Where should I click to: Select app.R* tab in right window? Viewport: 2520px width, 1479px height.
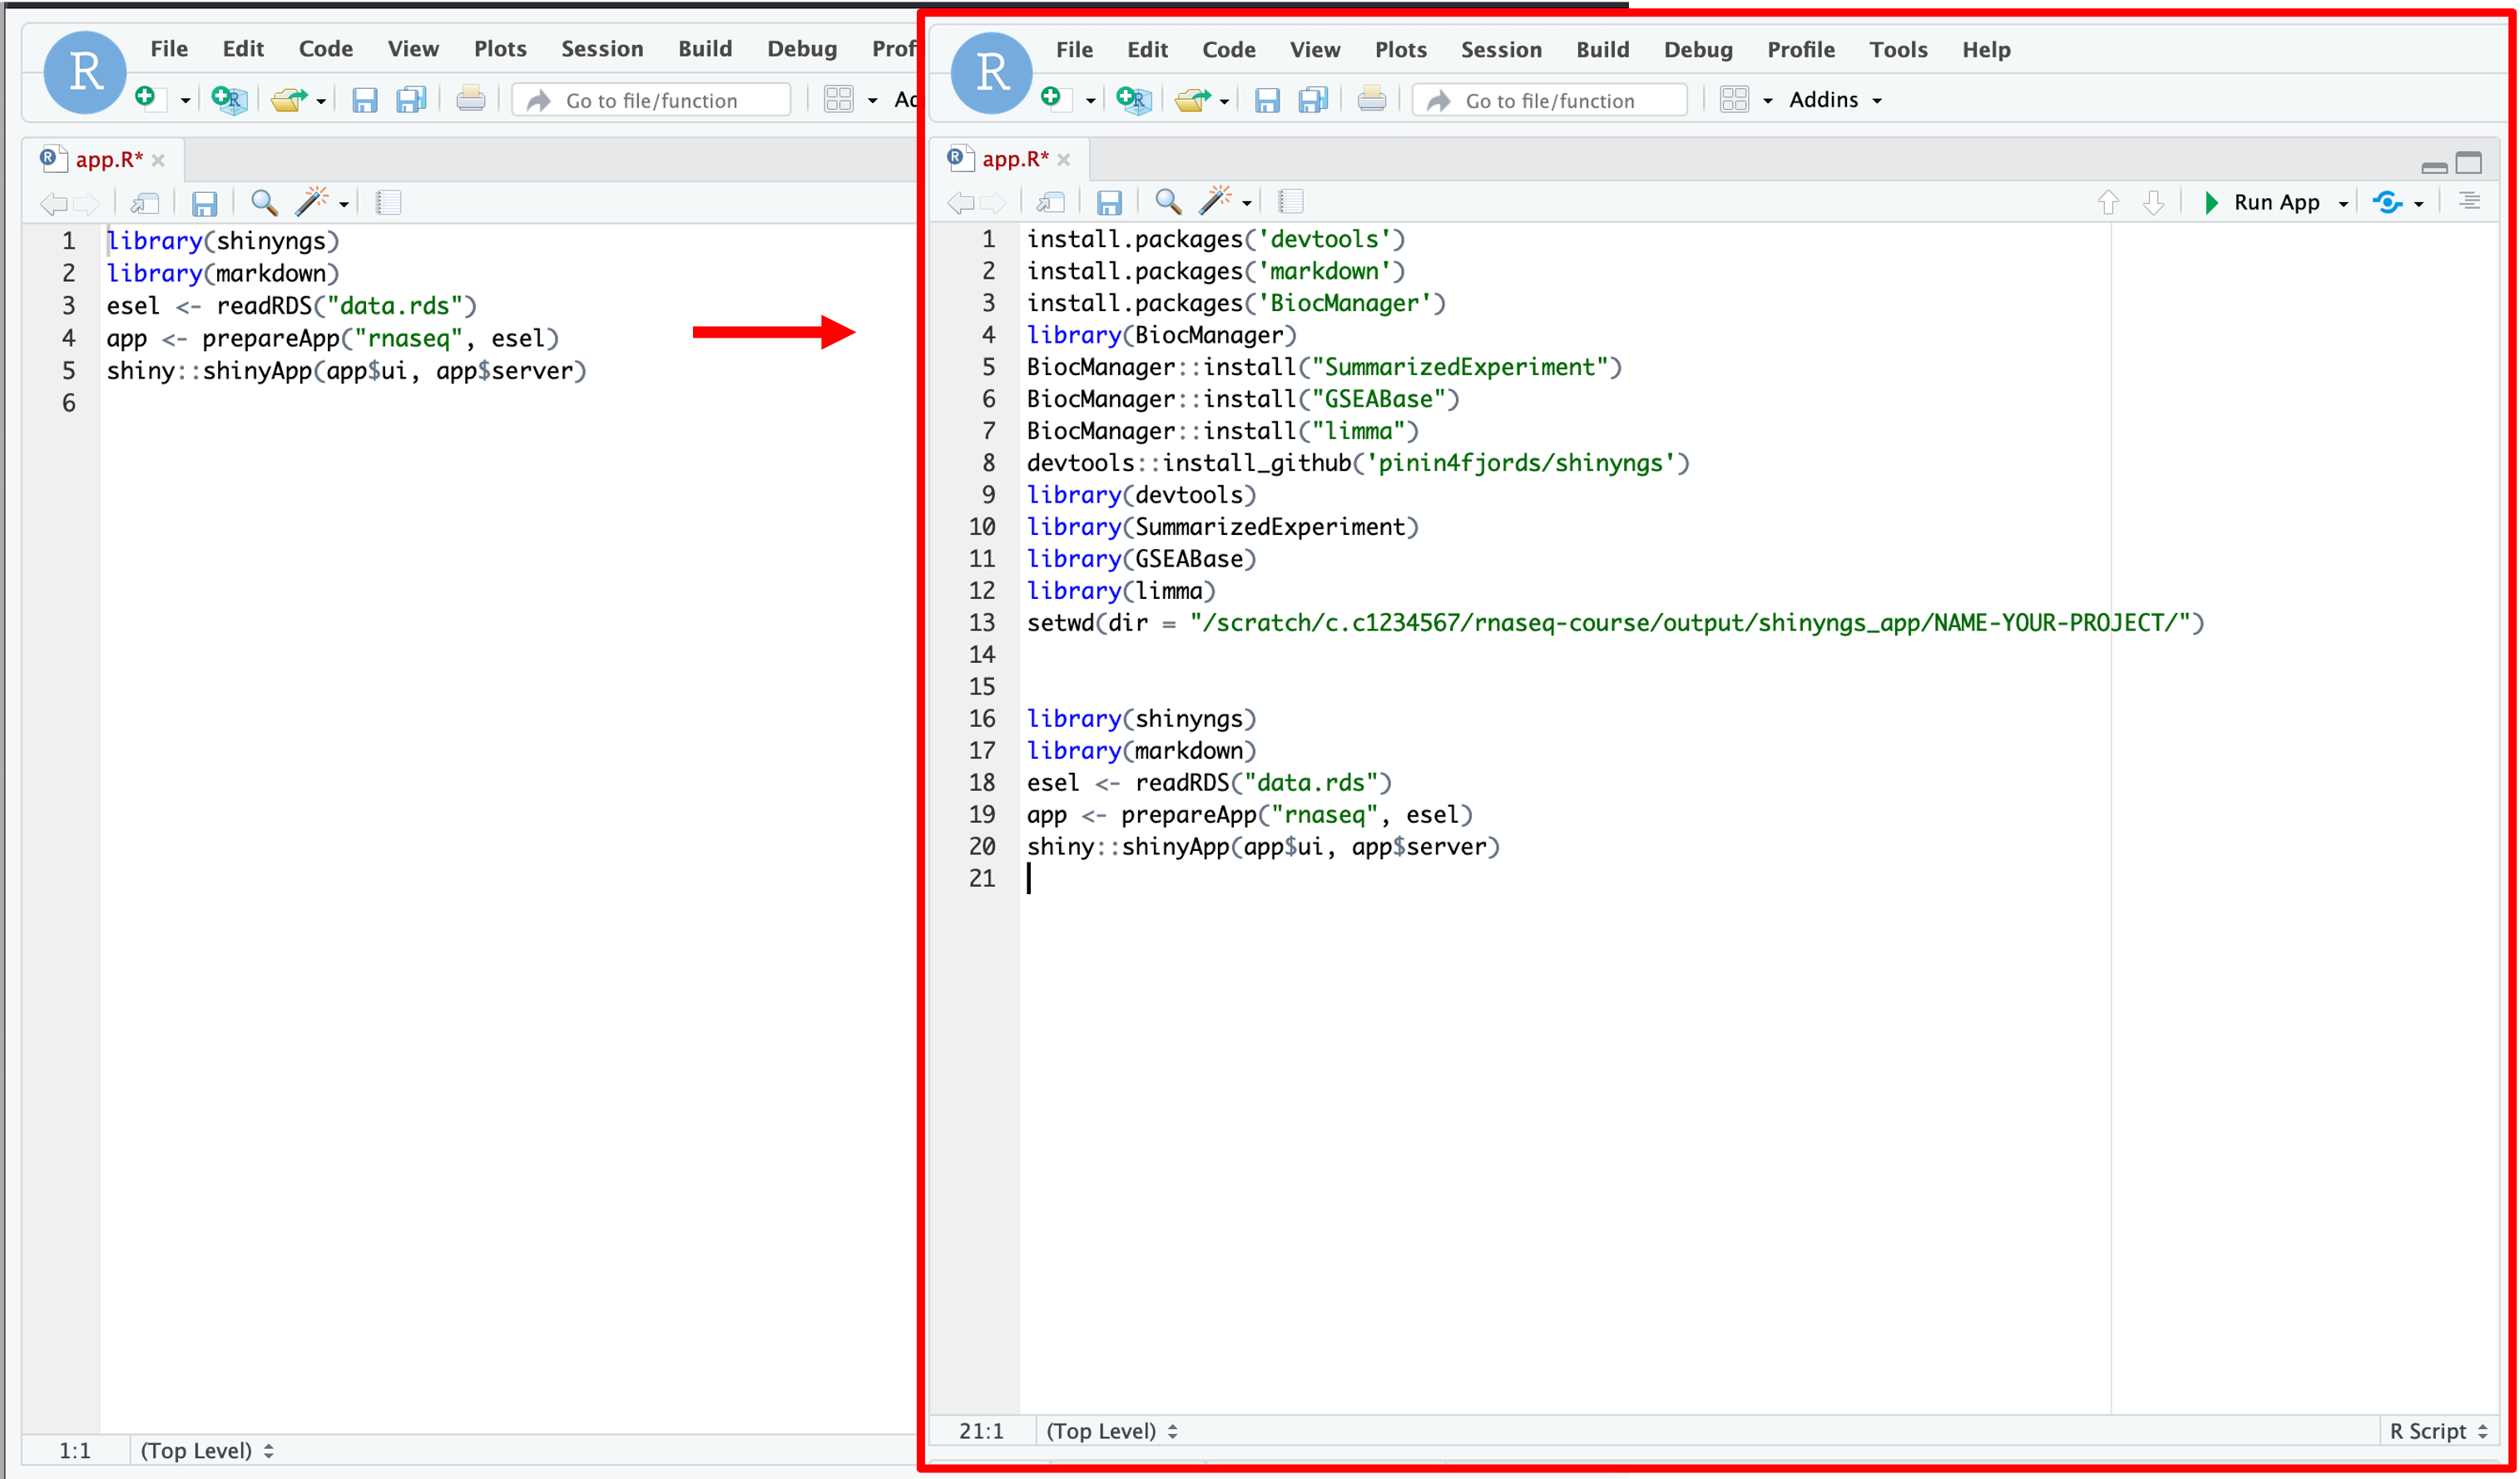point(1014,158)
